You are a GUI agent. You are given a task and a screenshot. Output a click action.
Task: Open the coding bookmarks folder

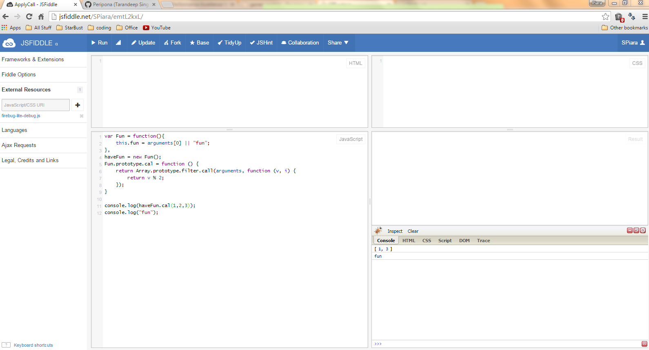[100, 28]
